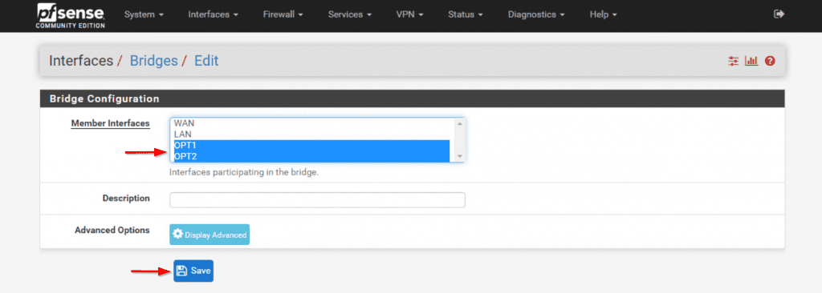Open the bar chart status icon

(751, 61)
